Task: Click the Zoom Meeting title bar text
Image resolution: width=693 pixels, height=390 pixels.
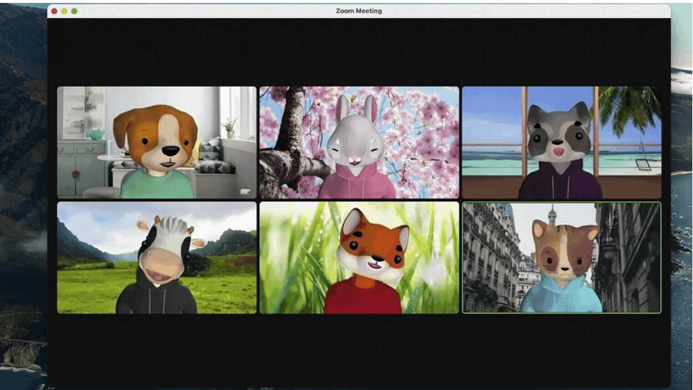Action: click(x=359, y=10)
